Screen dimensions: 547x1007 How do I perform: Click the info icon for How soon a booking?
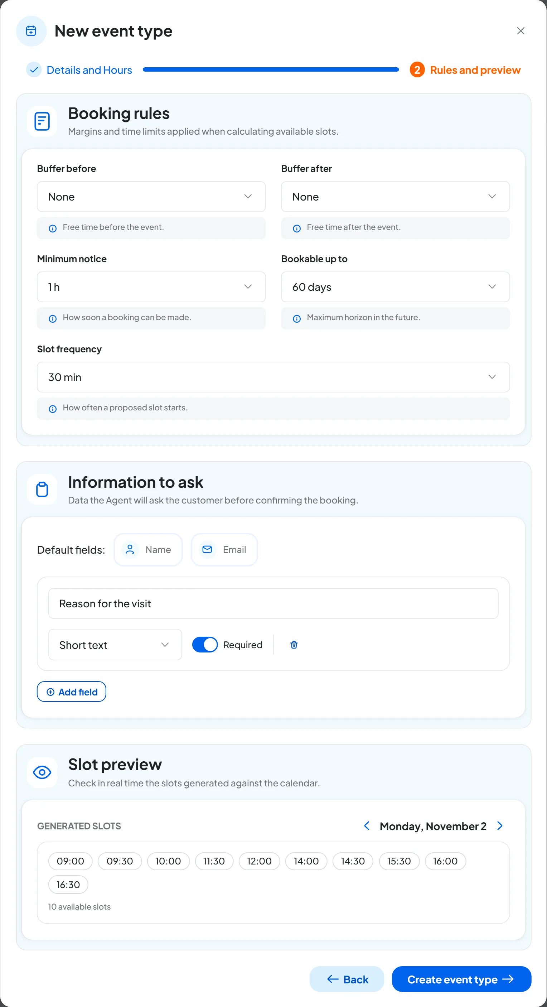[53, 319]
